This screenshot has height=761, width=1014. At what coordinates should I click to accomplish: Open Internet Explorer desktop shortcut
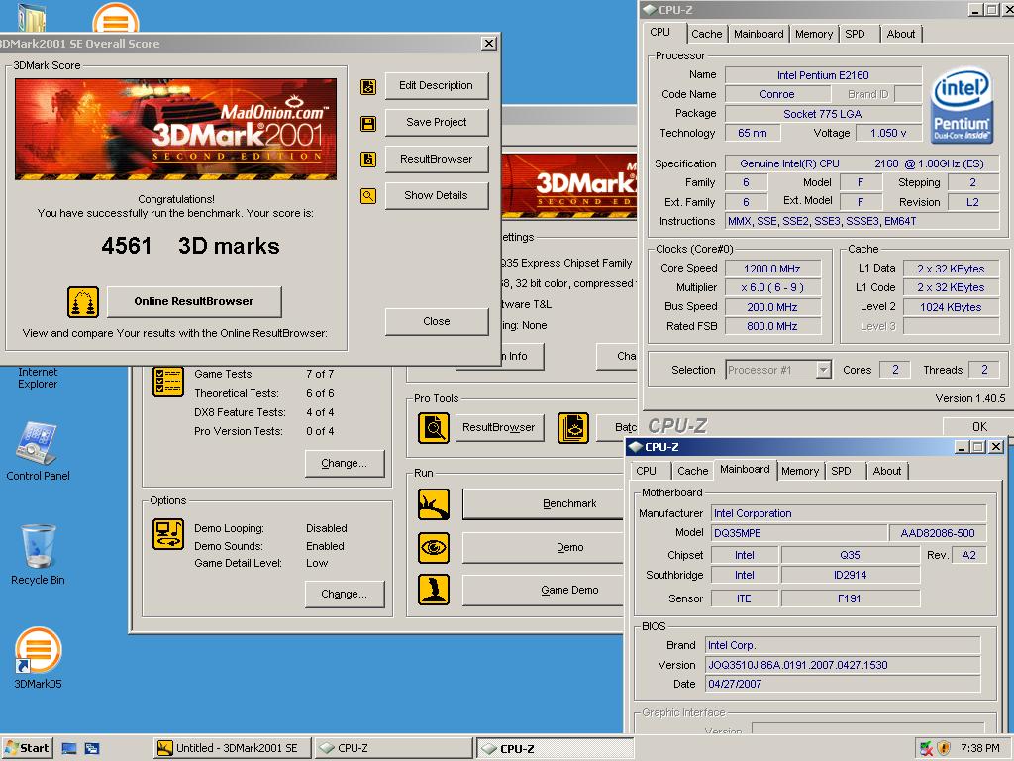click(x=38, y=378)
